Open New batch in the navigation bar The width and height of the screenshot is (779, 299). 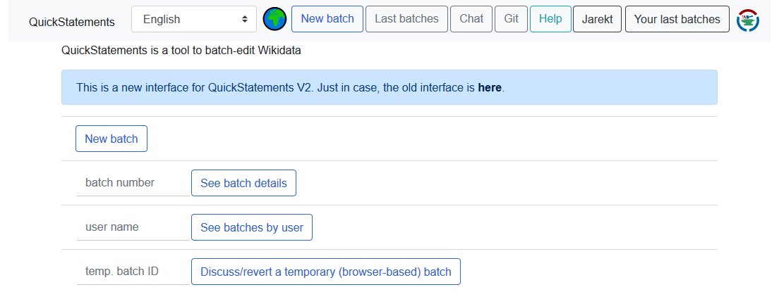click(x=327, y=19)
